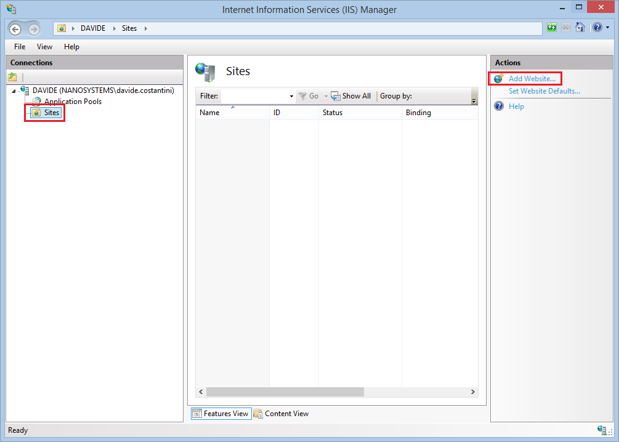The image size is (619, 442).
Task: Click the Features View tab icon
Action: (196, 414)
